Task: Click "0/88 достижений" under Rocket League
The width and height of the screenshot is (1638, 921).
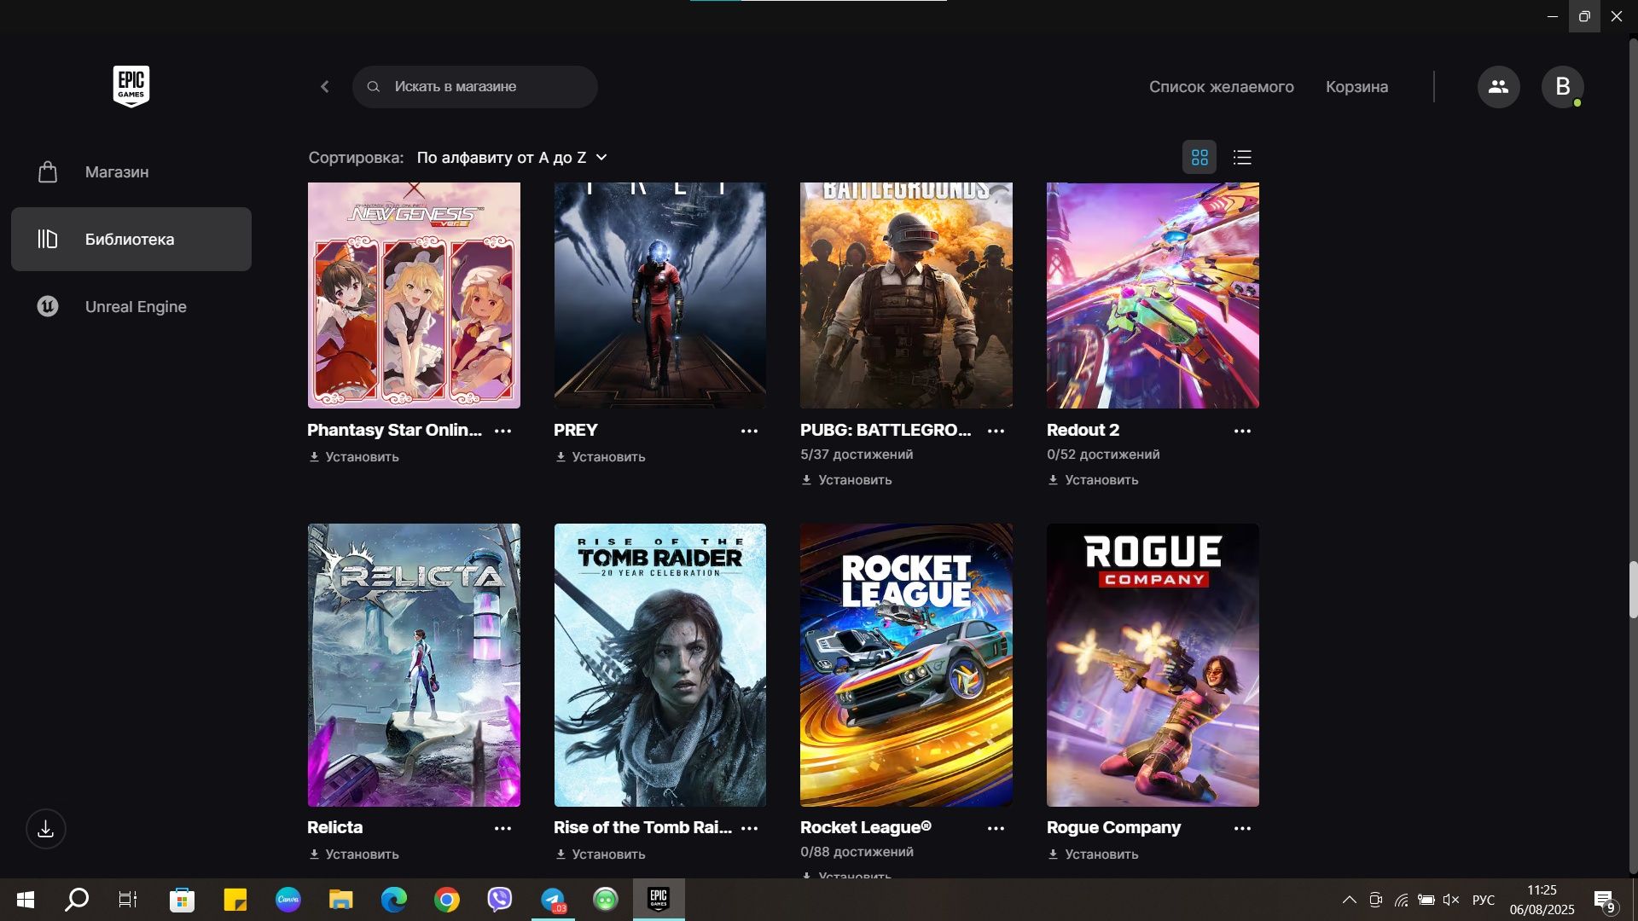Action: (857, 852)
